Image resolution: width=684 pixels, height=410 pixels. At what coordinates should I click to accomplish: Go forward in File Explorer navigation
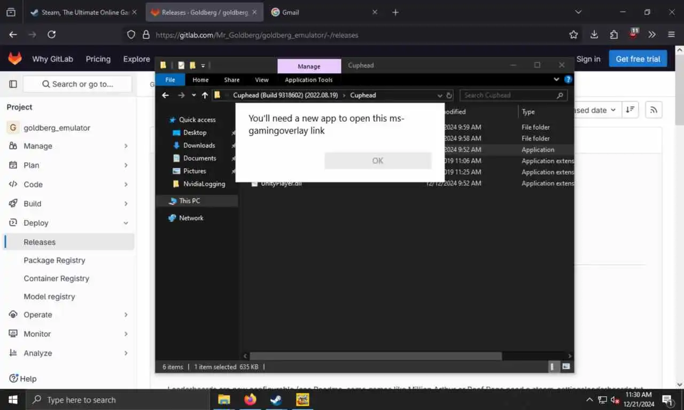click(181, 95)
